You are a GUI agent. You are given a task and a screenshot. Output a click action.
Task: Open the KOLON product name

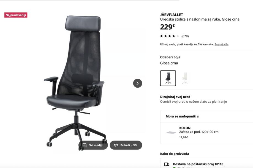[x=185, y=128]
